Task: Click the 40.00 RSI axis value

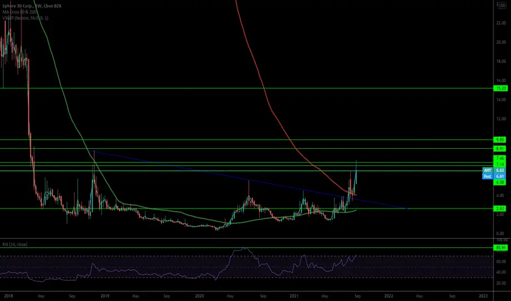Action: 501,272
